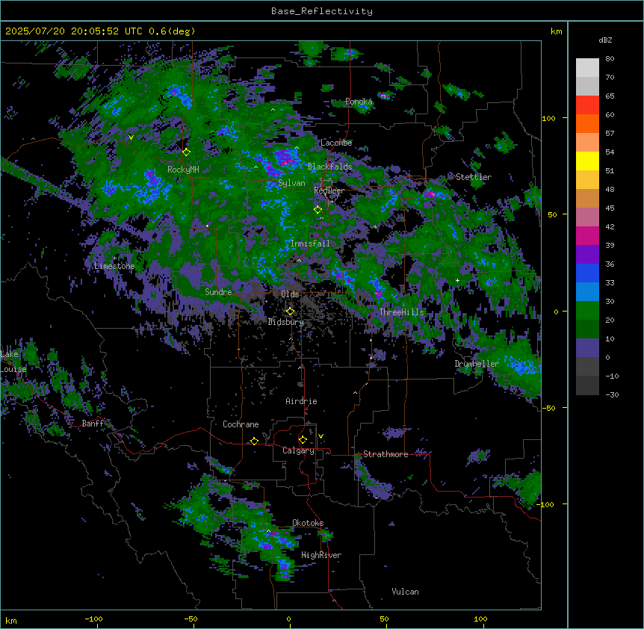
Task: Click the HighRiver label
Action: [321, 555]
